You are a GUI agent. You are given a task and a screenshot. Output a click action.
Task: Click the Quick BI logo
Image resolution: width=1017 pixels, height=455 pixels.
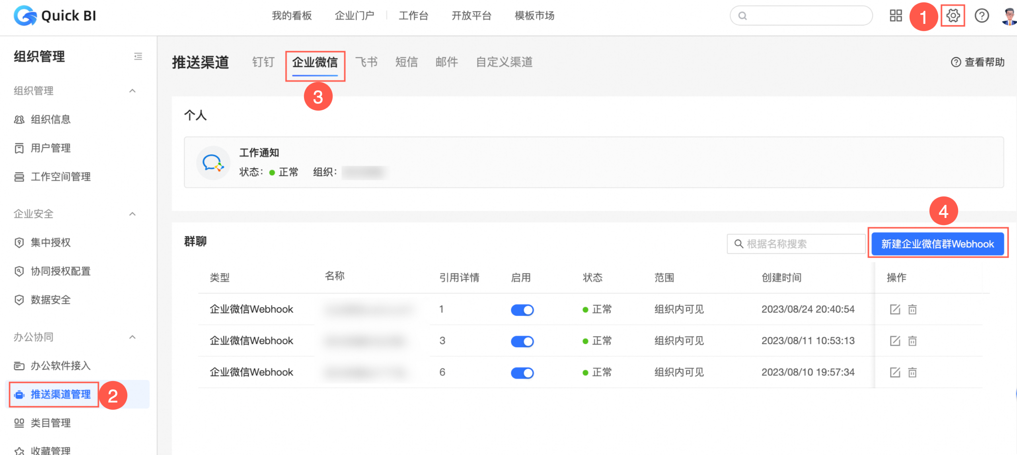55,16
